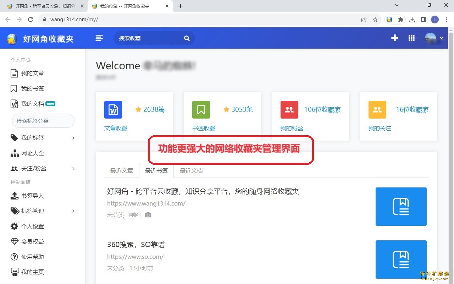This screenshot has height=284, width=454.
Task: Click the 书签导入 upload icon
Action: pos(15,196)
